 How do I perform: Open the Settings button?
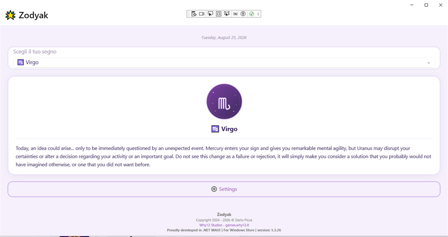click(x=224, y=189)
